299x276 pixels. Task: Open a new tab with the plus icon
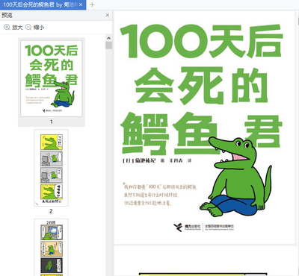[x=92, y=4]
